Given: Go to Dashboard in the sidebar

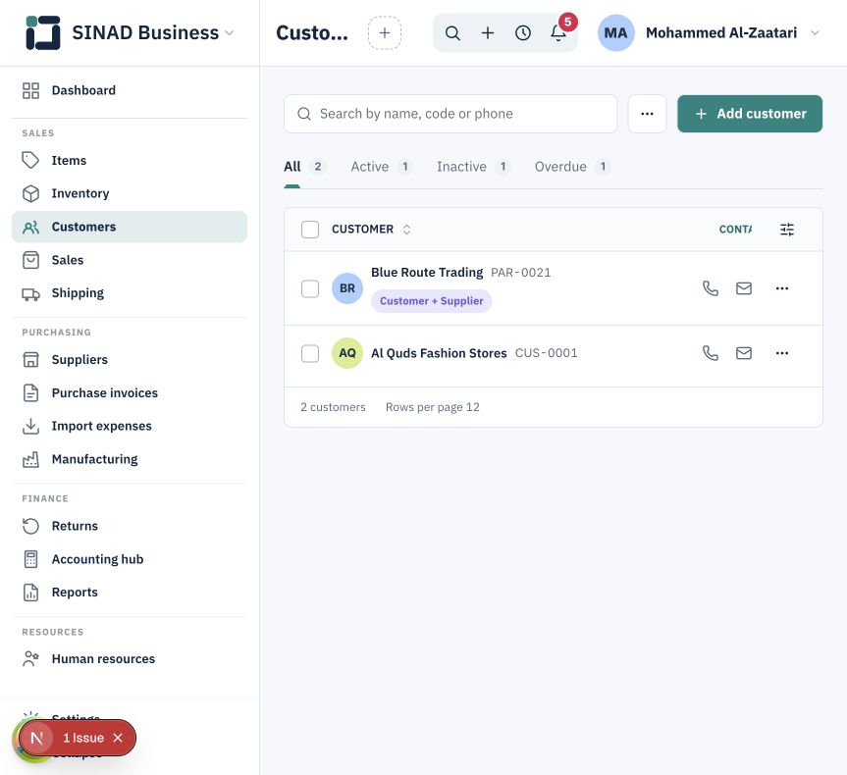Looking at the screenshot, I should coord(130,90).
